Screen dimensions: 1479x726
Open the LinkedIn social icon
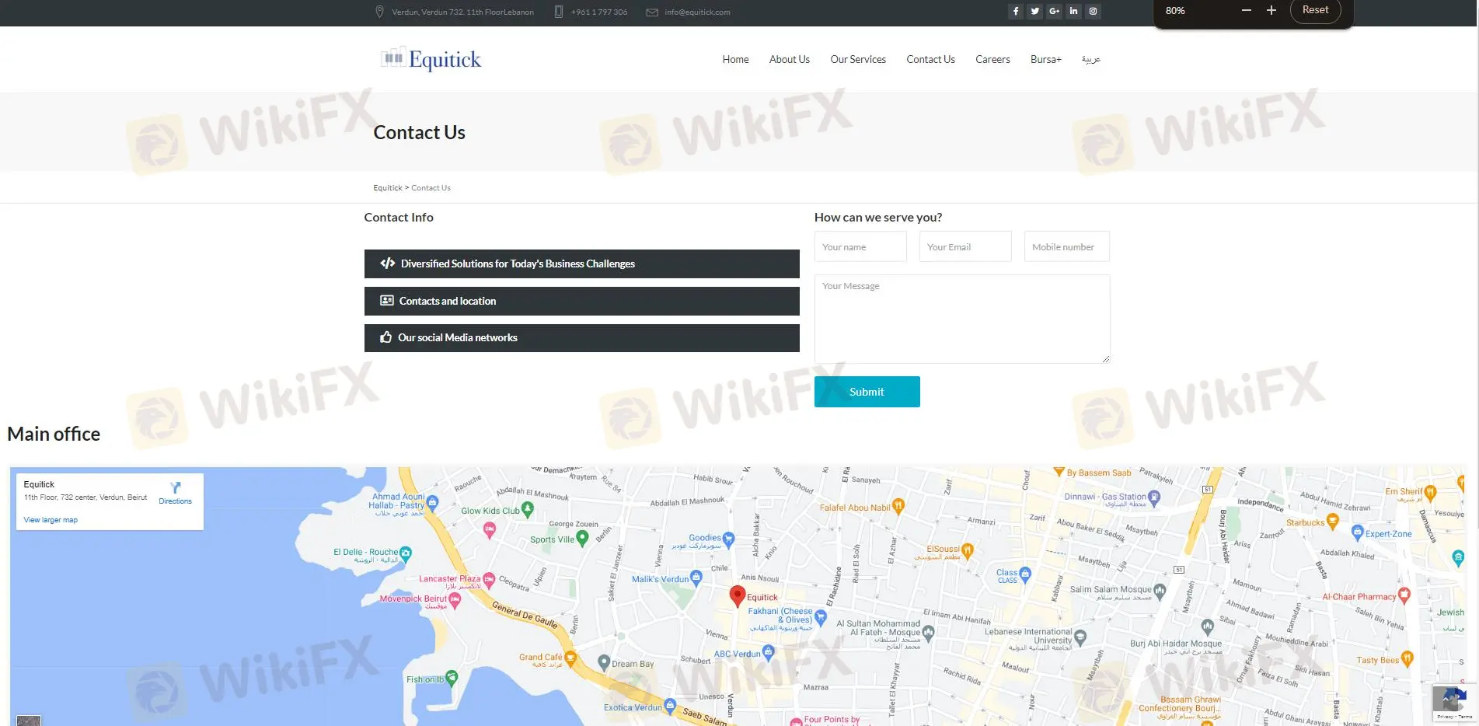pos(1073,12)
